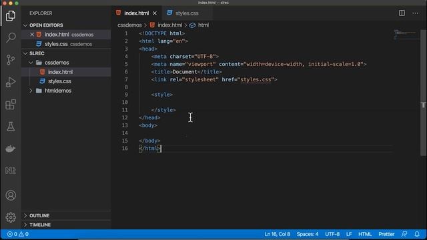Click html element in the breadcrumb

[x=203, y=25]
